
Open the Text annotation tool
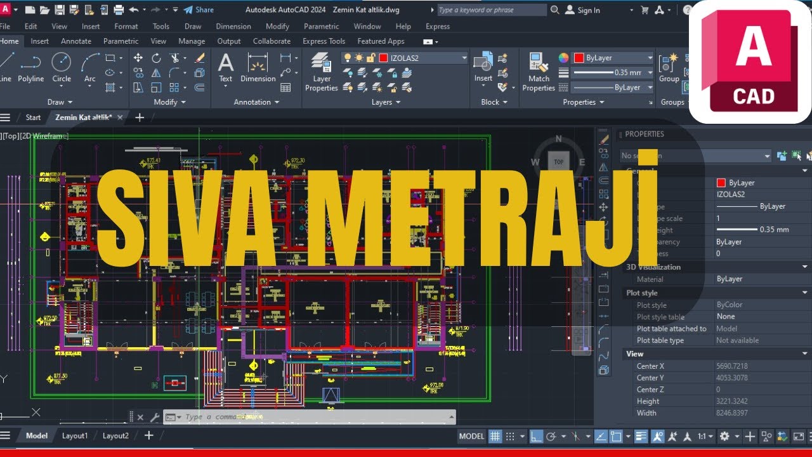pos(226,67)
